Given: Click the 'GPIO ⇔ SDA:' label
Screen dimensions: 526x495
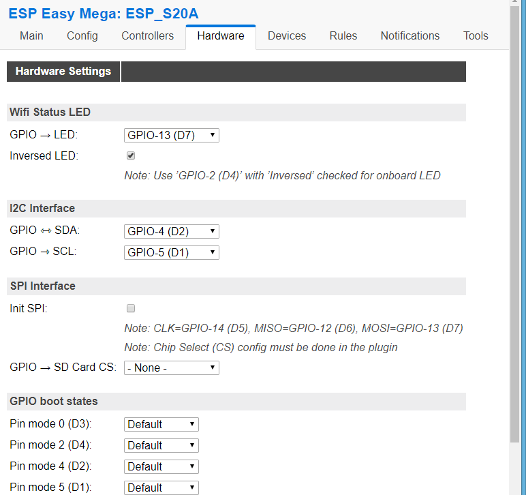Looking at the screenshot, I should click(44, 230).
